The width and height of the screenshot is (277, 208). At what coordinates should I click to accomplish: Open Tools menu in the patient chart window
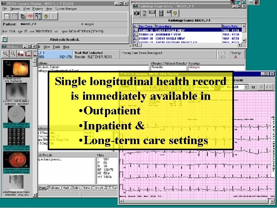[56, 47]
